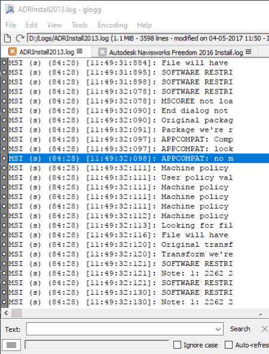Switch to the ADRInstall2013.log tab

(47, 52)
